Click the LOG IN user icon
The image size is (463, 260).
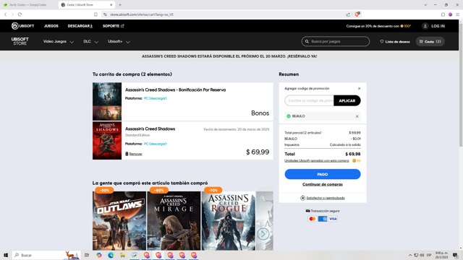[x=425, y=26]
